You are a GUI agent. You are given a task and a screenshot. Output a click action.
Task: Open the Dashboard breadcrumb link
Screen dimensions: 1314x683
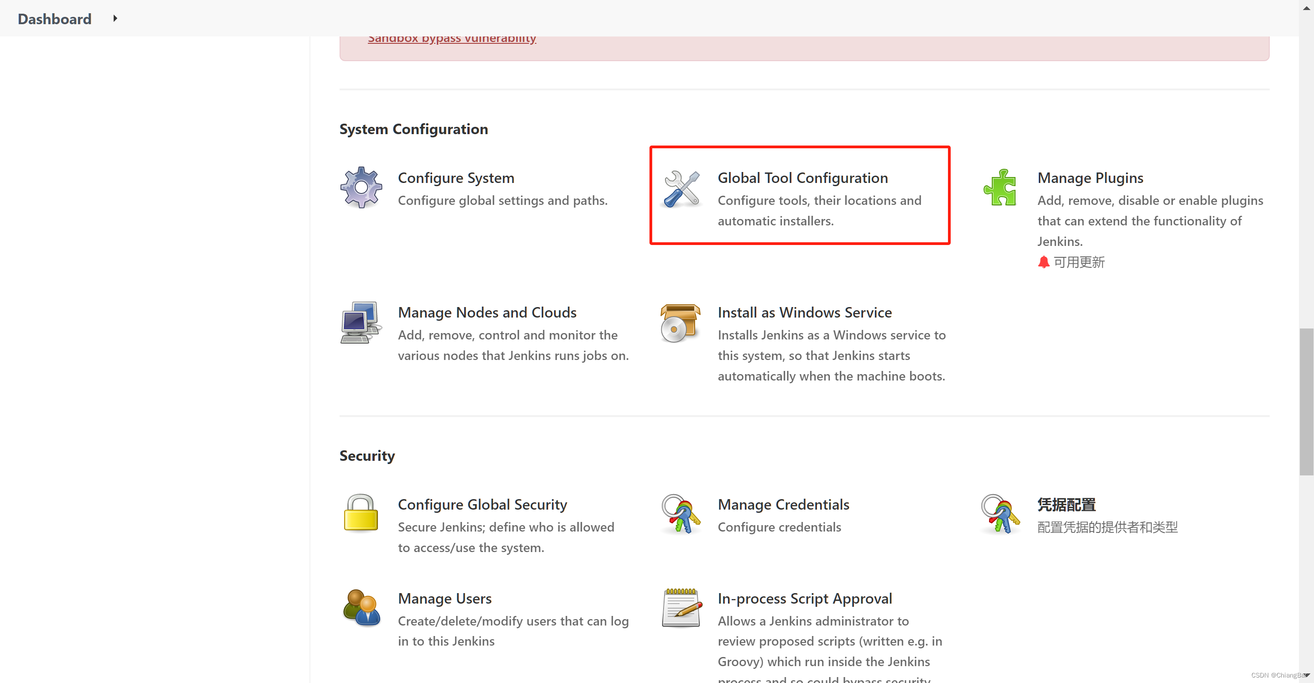(x=55, y=19)
